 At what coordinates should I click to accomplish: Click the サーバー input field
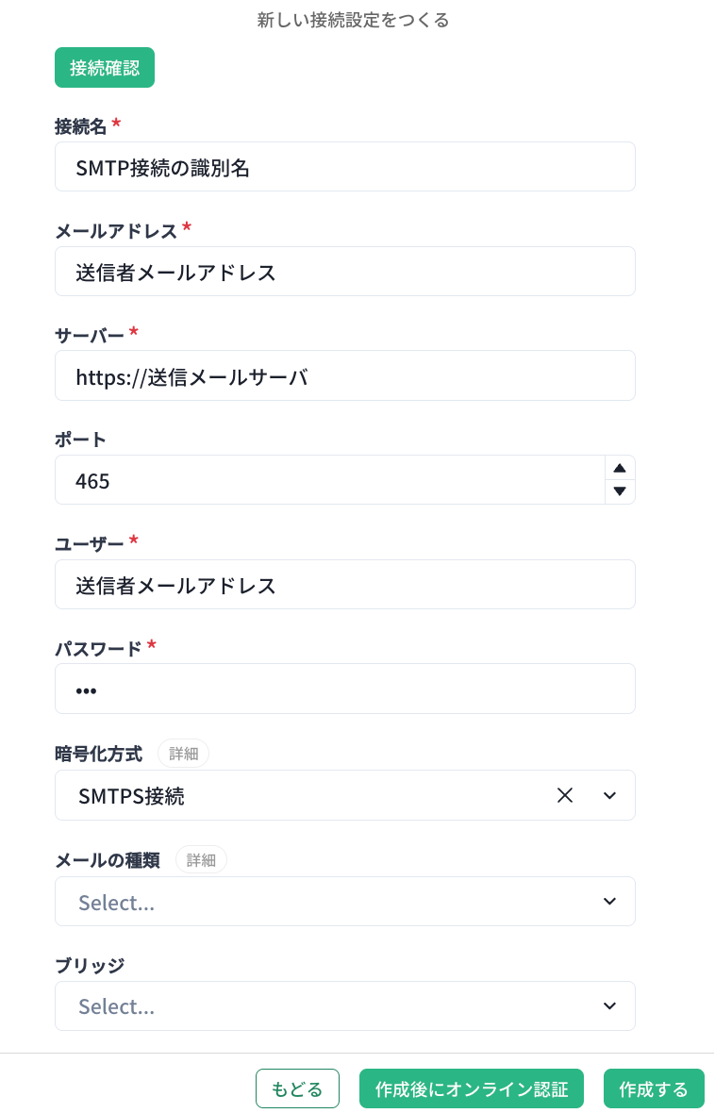pyautogui.click(x=344, y=375)
